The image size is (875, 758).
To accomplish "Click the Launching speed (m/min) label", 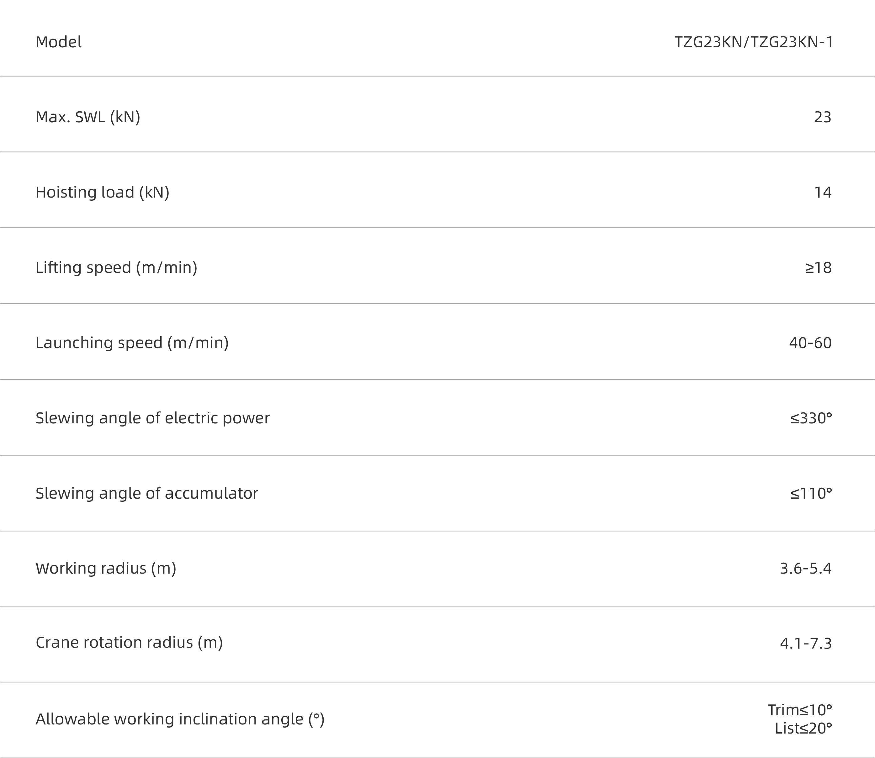I will coord(132,343).
